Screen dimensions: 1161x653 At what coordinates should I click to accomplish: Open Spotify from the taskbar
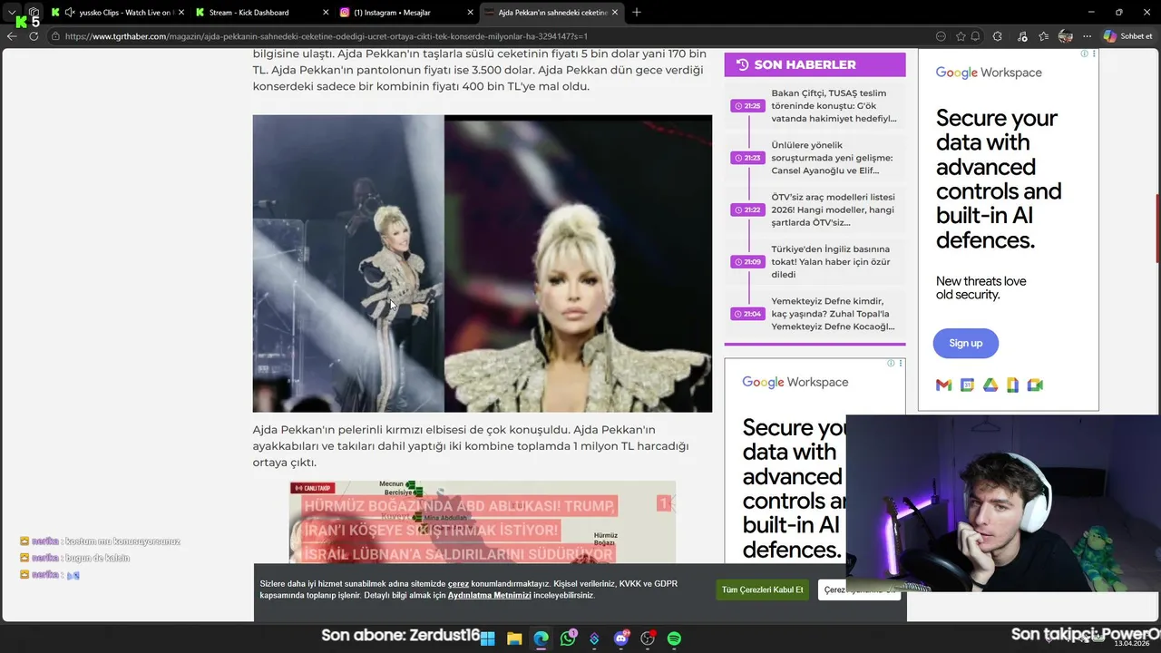click(674, 638)
